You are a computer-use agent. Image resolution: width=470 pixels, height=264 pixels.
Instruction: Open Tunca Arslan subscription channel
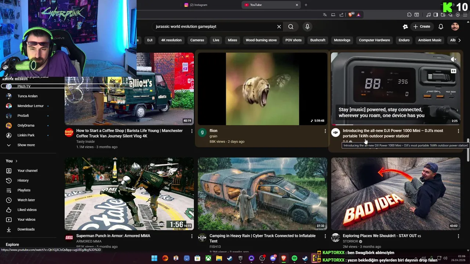28,96
